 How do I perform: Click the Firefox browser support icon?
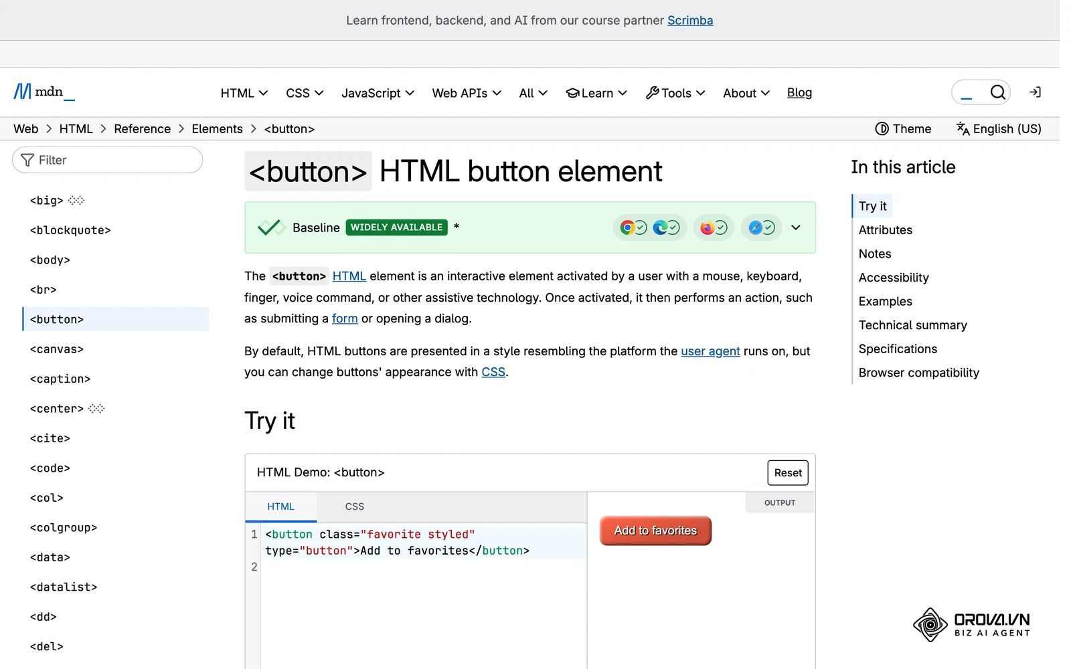pos(707,227)
